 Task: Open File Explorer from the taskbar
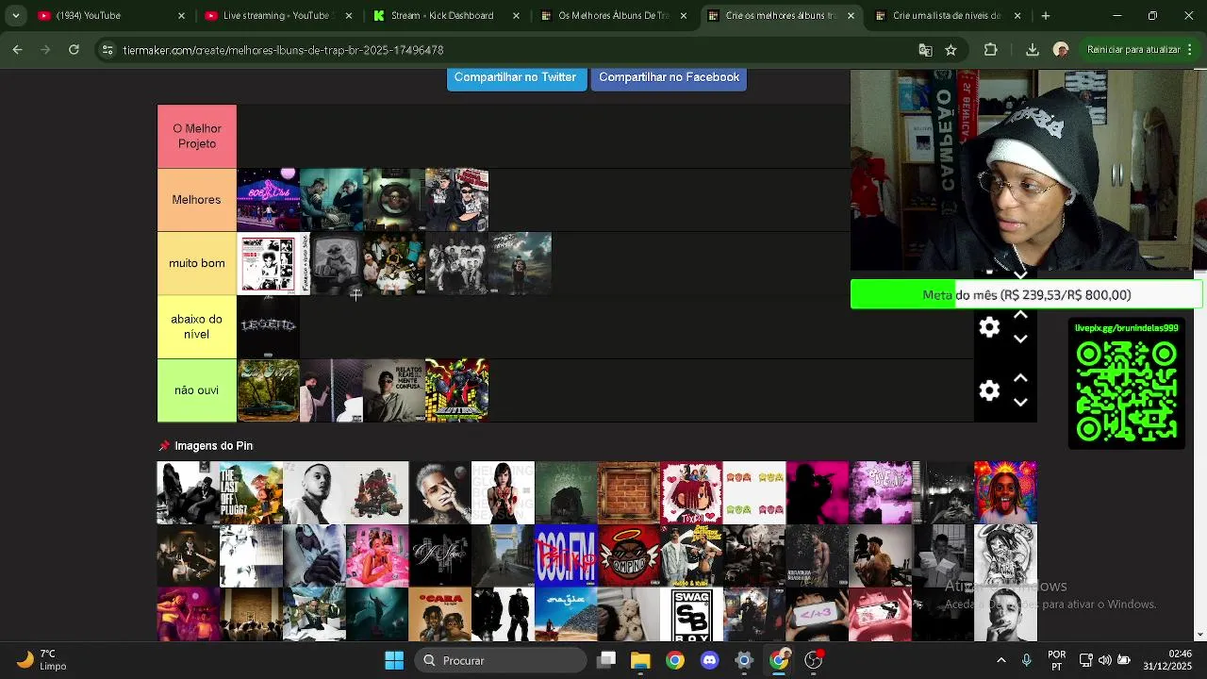tap(640, 660)
